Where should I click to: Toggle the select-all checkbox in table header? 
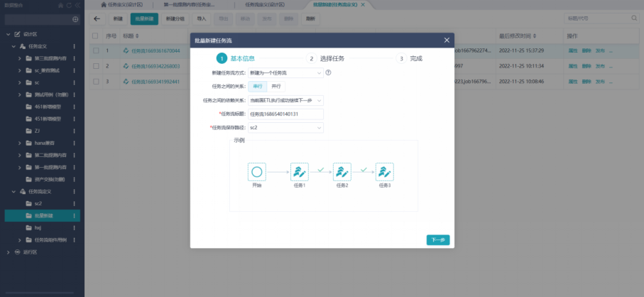95,36
